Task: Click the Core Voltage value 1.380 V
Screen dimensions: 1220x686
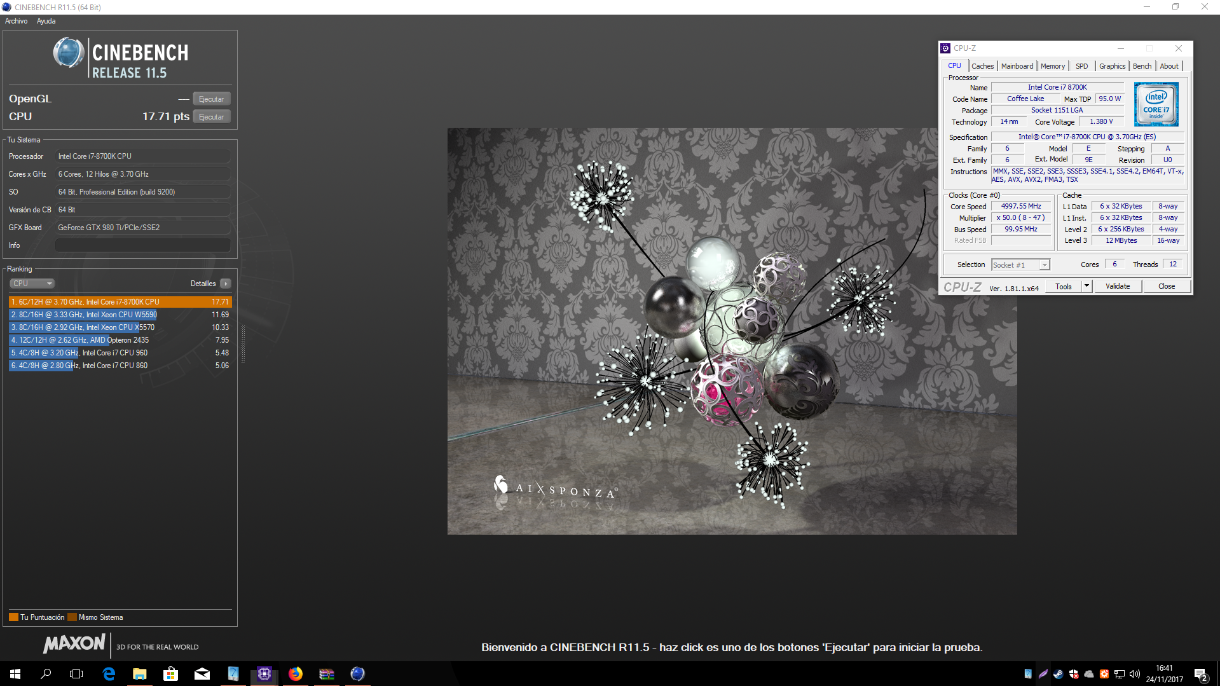Action: (x=1101, y=122)
